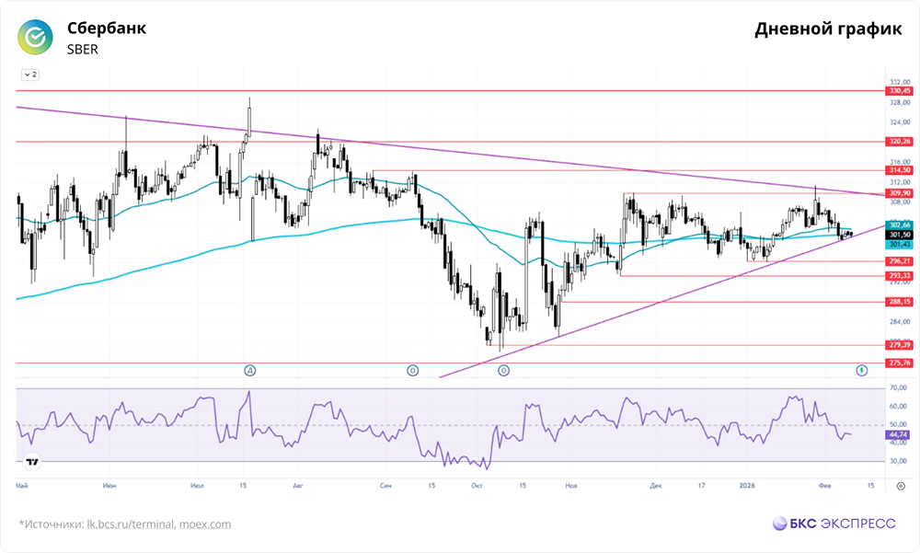Click the 50,00 RSI scale label

click(898, 424)
